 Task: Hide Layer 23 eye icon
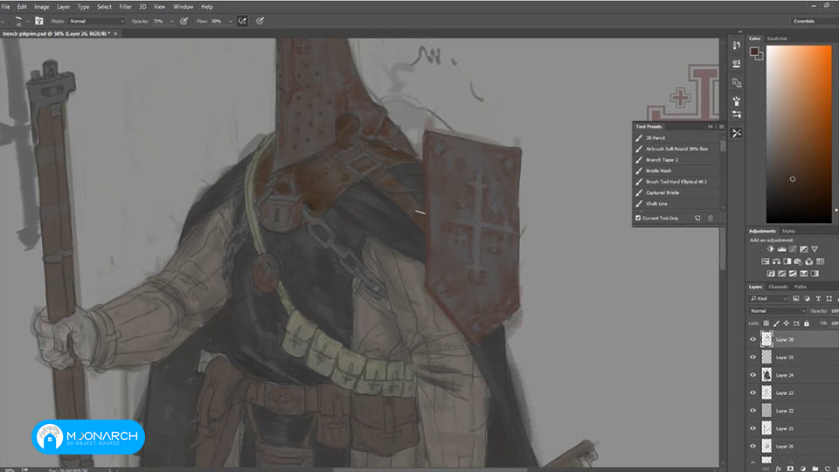[752, 392]
